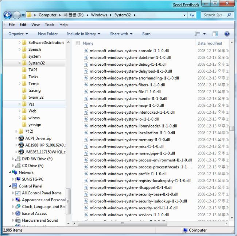The image size is (237, 236).
Task: Click the Send Feedback link
Action: click(x=186, y=5)
